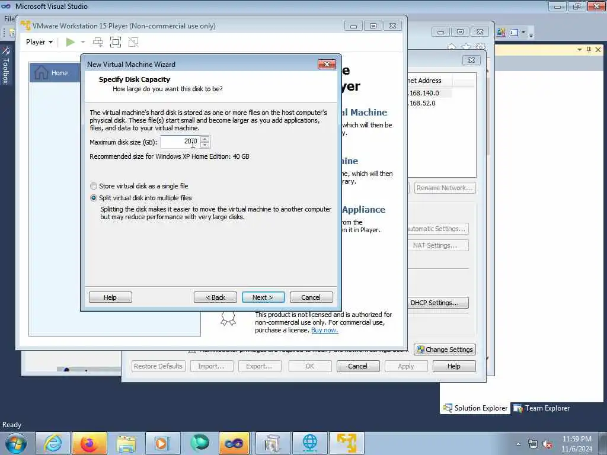Open the dropdown arrow next to command window icon
The image size is (607, 455).
point(523,33)
